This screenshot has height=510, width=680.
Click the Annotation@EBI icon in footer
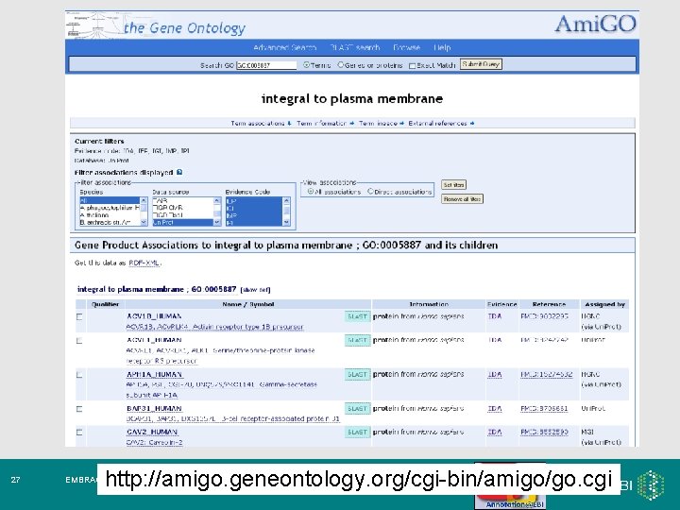click(510, 501)
